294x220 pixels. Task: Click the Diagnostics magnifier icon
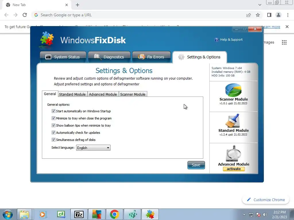tap(98, 57)
